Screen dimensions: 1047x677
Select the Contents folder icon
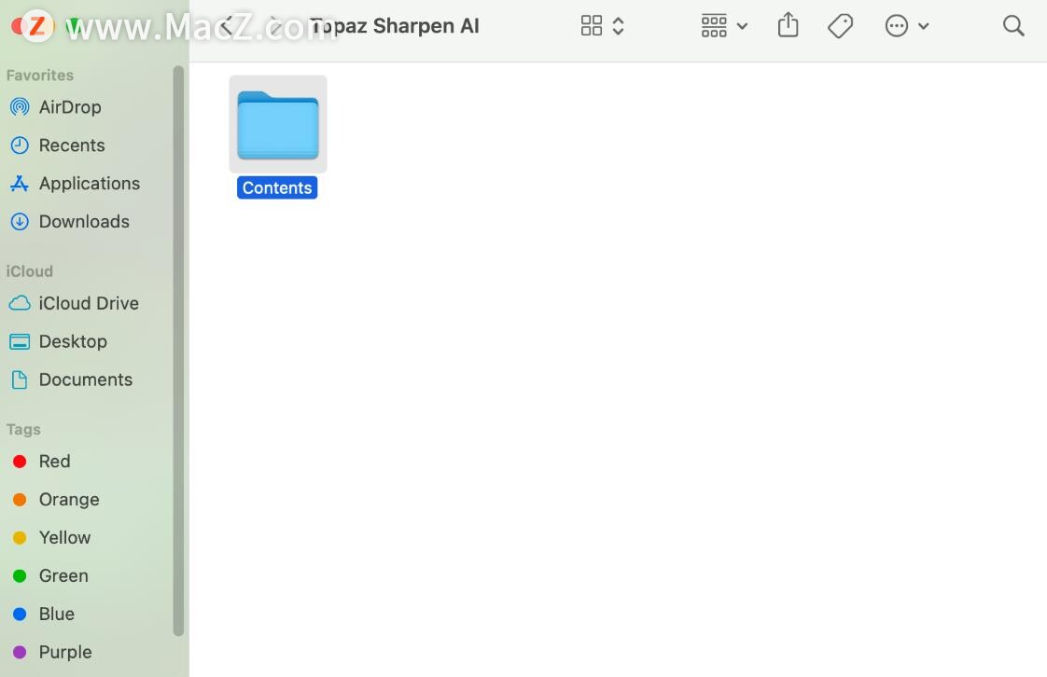coord(278,125)
